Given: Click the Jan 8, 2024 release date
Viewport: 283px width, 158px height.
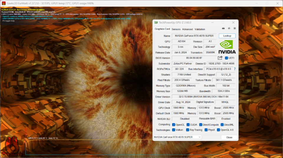Looking at the screenshot, I should click(x=180, y=52).
